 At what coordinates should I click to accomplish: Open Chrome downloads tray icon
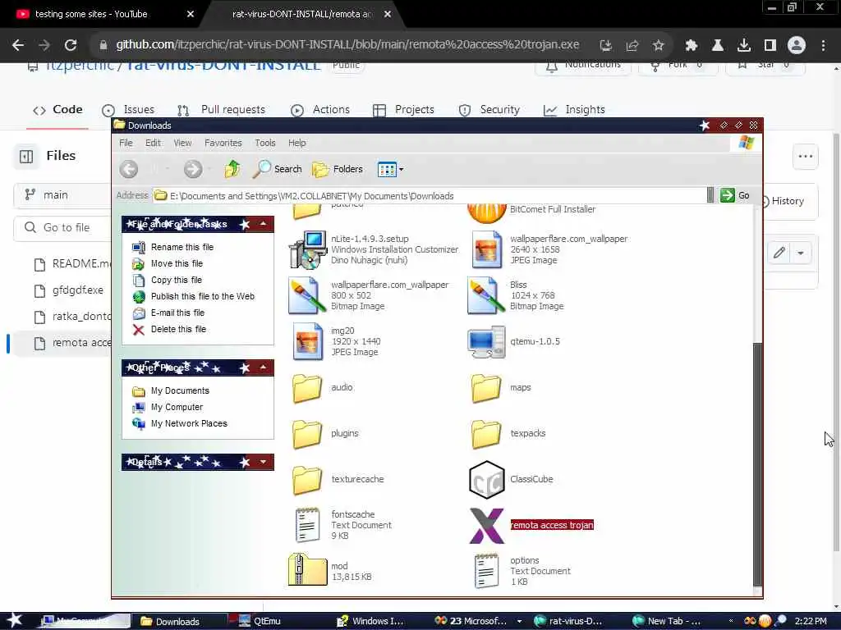(743, 45)
